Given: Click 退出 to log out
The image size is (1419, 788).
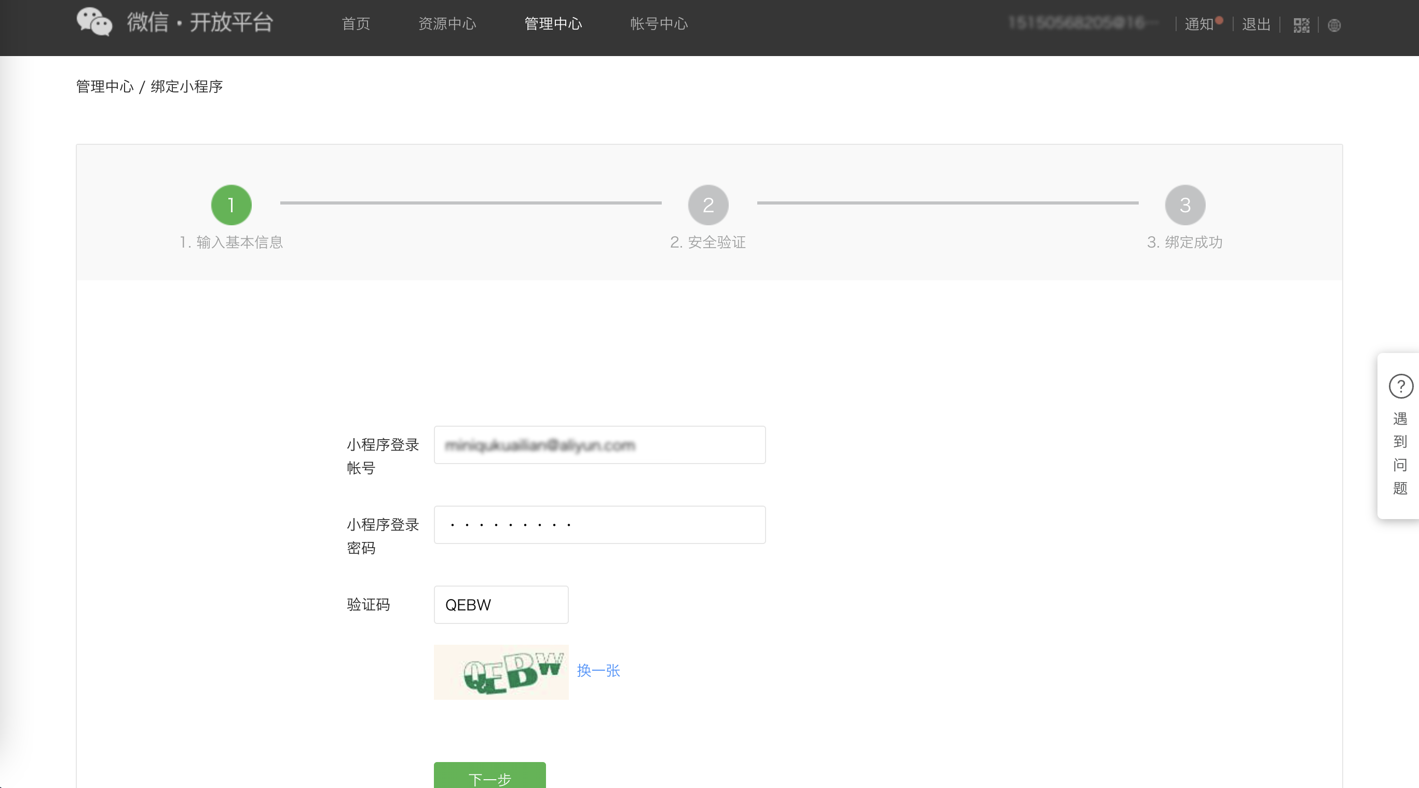Looking at the screenshot, I should pos(1255,25).
